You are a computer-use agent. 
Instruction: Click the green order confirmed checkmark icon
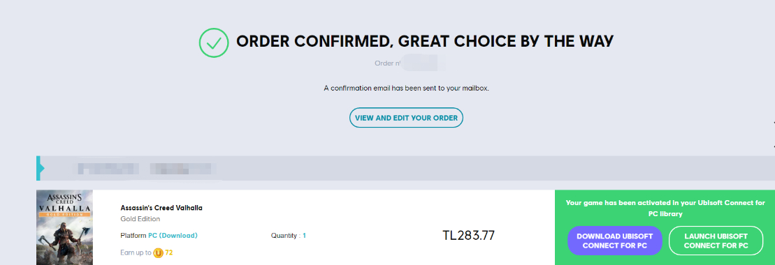(x=214, y=43)
